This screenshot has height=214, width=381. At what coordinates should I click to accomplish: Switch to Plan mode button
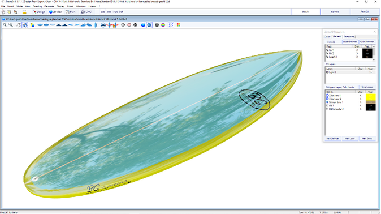71,12
